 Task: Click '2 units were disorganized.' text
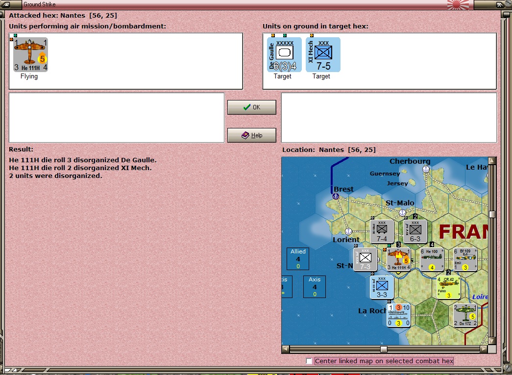coord(55,176)
